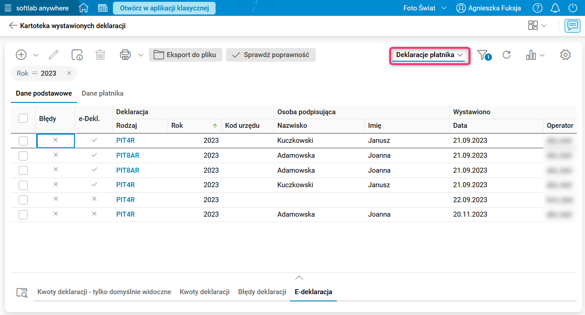Open the table settings gear
The width and height of the screenshot is (585, 315).
coord(565,55)
